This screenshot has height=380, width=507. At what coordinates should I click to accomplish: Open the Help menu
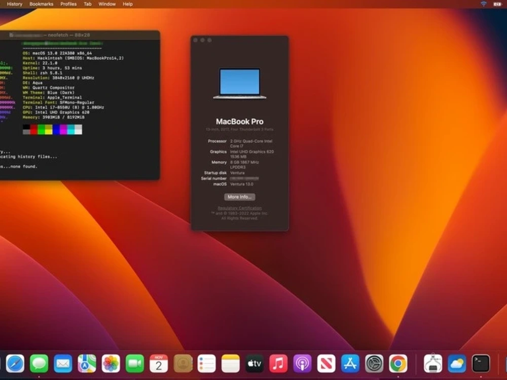pos(128,4)
